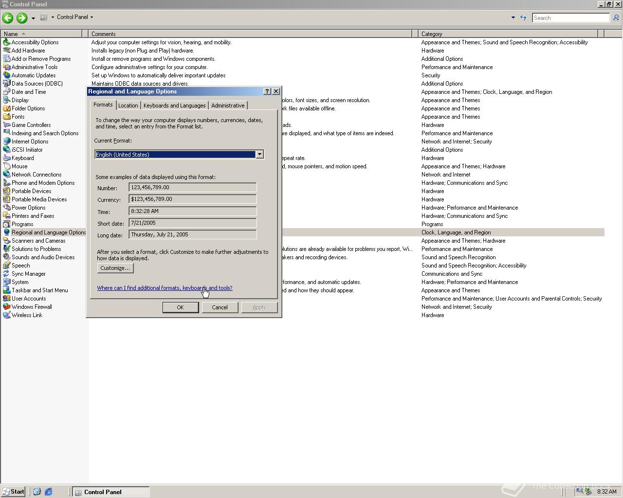623x498 pixels.
Task: Open the Current Format dropdown
Action: 259,155
